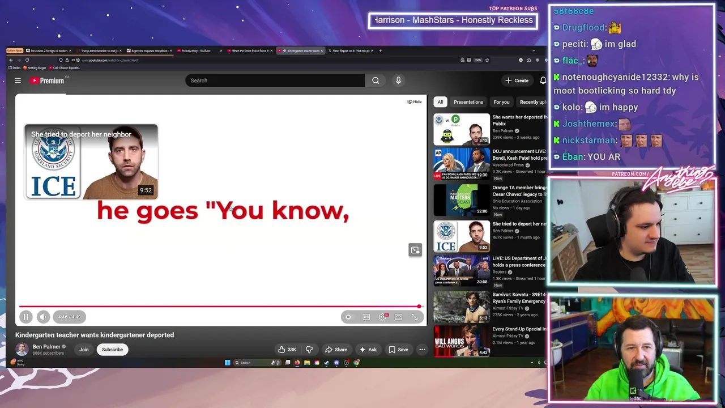This screenshot has width=725, height=408.
Task: Open the Windows Start menu
Action: pos(228,363)
